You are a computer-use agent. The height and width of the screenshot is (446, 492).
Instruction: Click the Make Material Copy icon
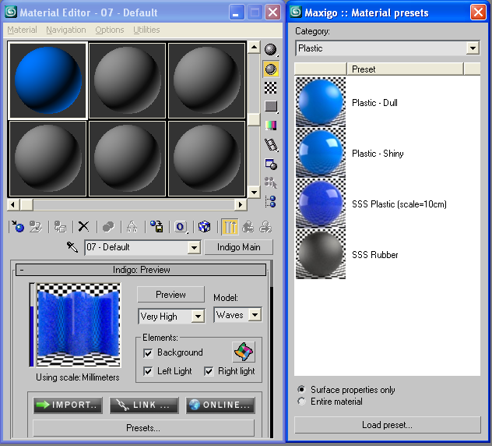[x=108, y=227]
